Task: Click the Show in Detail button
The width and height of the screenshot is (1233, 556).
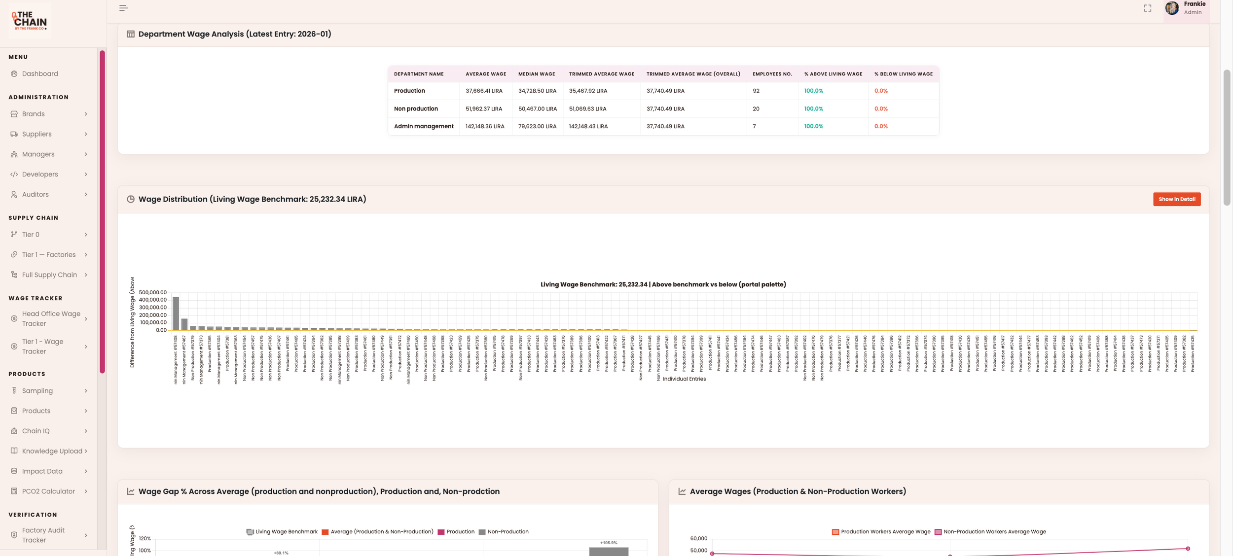Action: 1177,199
